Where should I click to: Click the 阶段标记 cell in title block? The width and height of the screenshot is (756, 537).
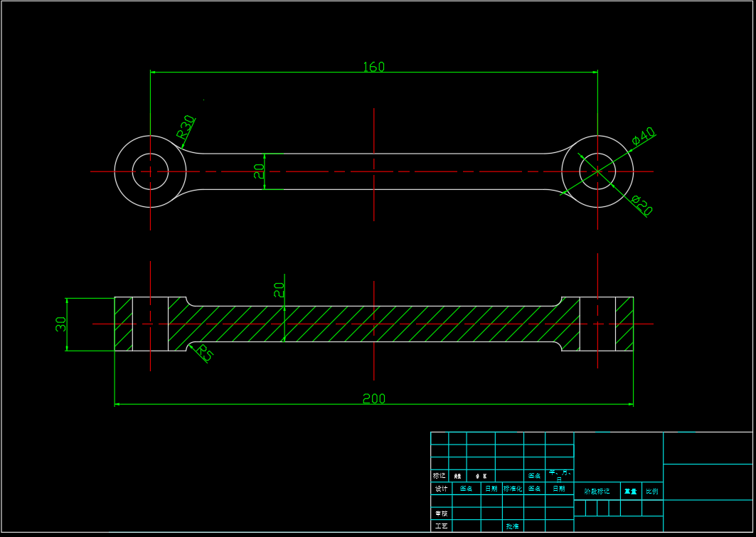(597, 491)
